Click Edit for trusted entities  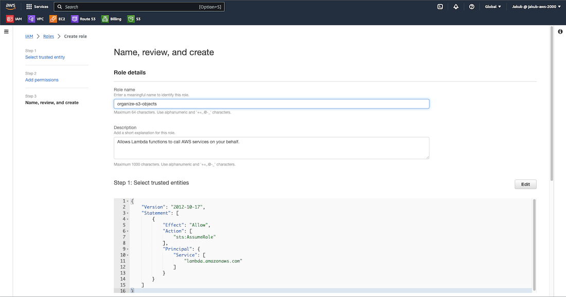pos(525,184)
